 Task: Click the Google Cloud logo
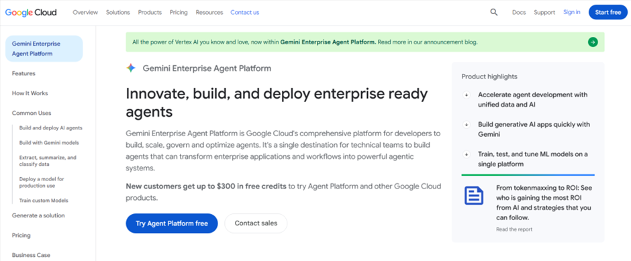[31, 13]
